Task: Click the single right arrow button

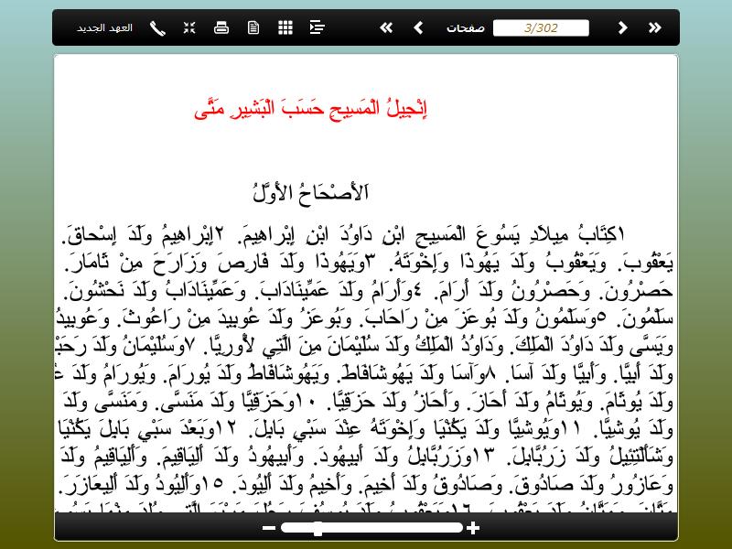Action: pos(623,27)
